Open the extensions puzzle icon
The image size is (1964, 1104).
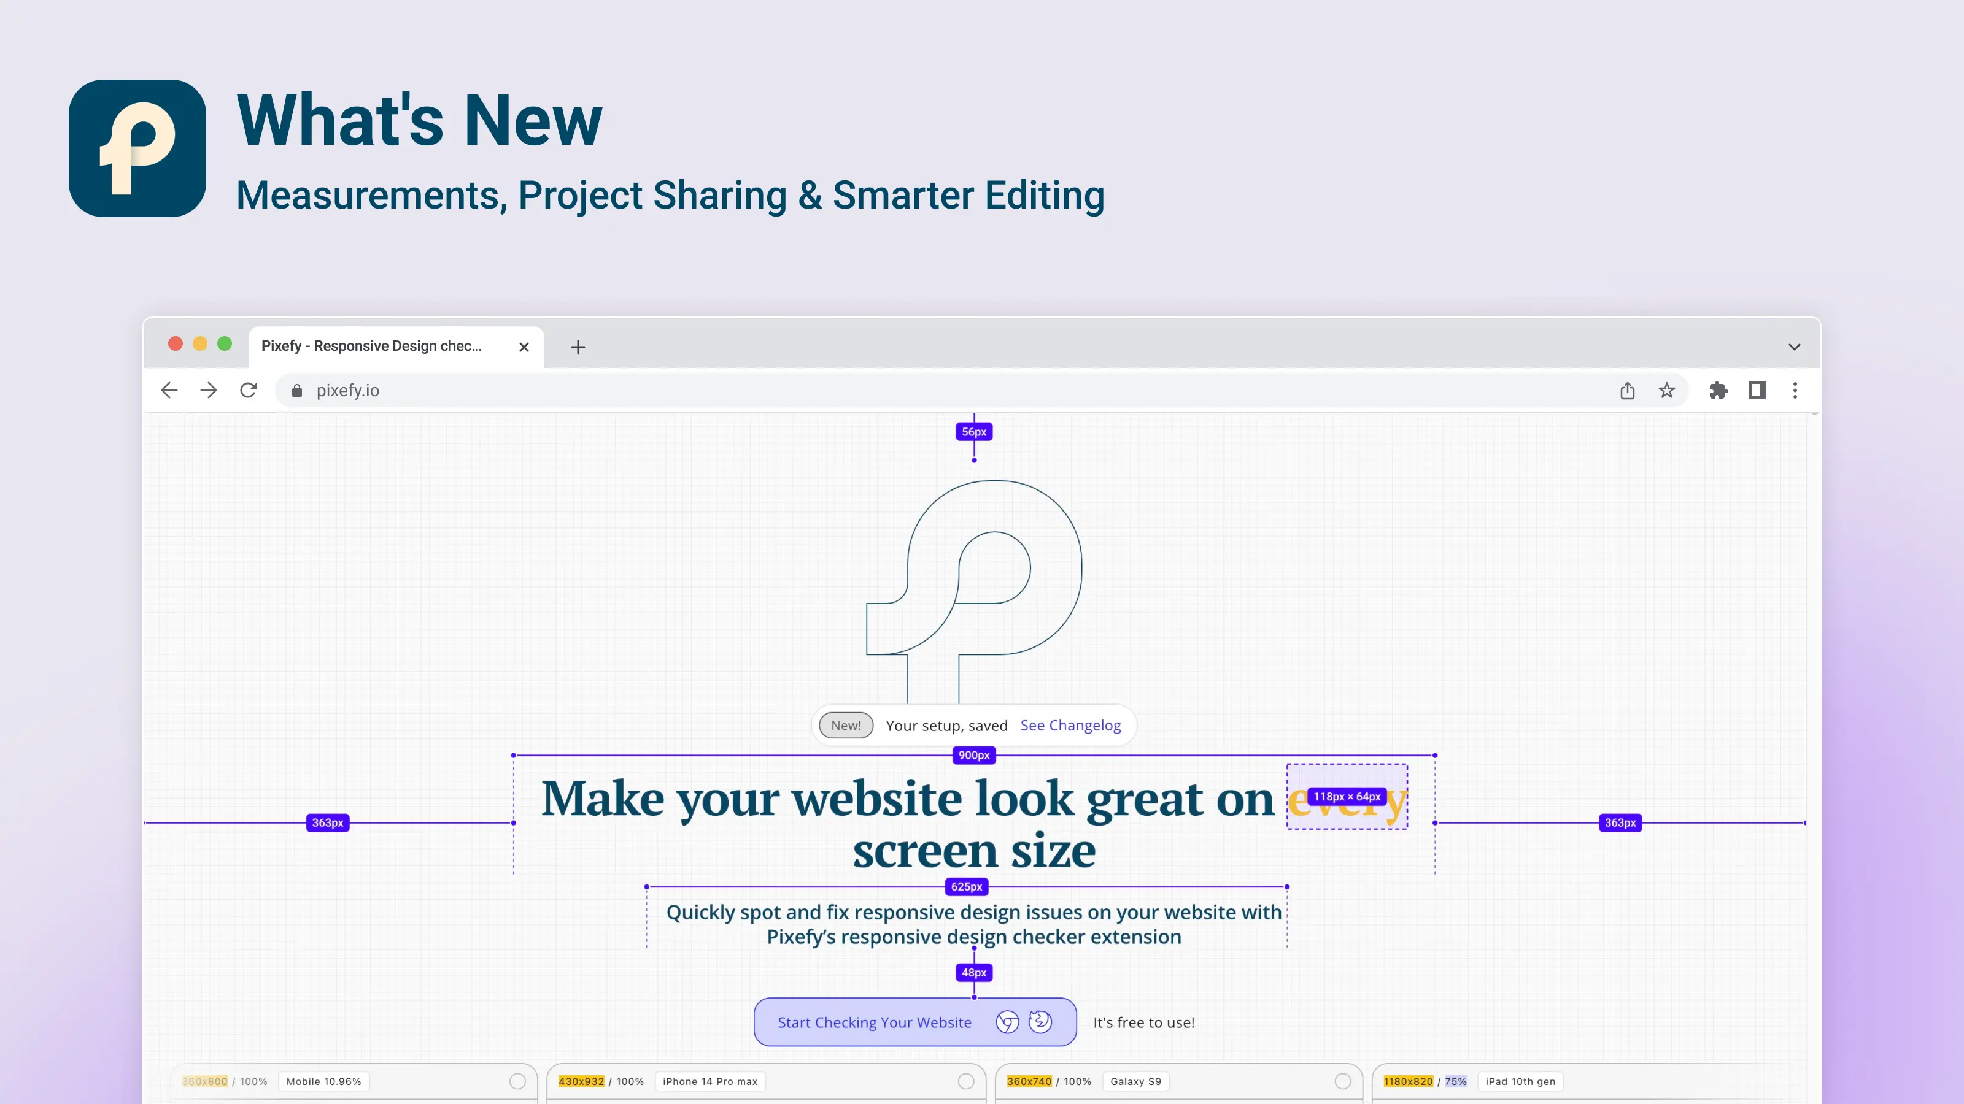pos(1718,390)
